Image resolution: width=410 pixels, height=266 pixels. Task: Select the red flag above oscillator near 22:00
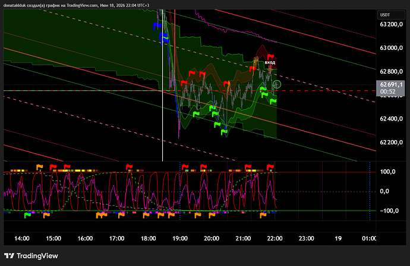coord(270,167)
